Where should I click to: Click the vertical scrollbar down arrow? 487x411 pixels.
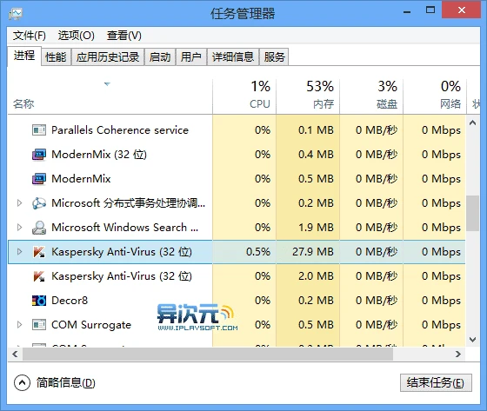click(473, 340)
